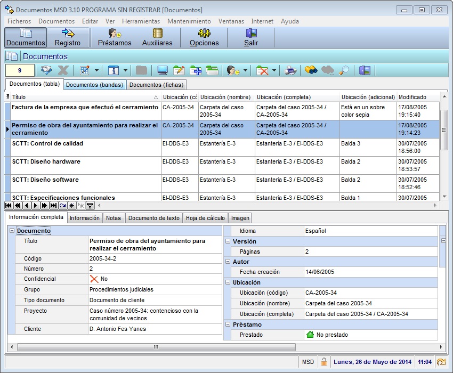
Task: Open dropdown arrow beside loan person icon
Action: (x=245, y=70)
